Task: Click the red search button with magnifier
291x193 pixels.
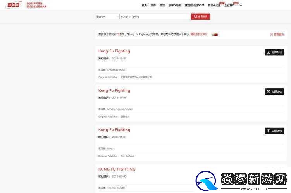Action: pyautogui.click(x=200, y=17)
